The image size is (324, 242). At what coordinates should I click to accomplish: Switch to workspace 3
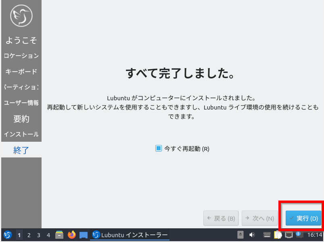pyautogui.click(x=39, y=235)
